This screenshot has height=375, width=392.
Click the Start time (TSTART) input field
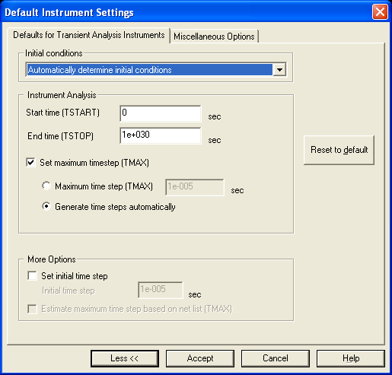(x=161, y=113)
